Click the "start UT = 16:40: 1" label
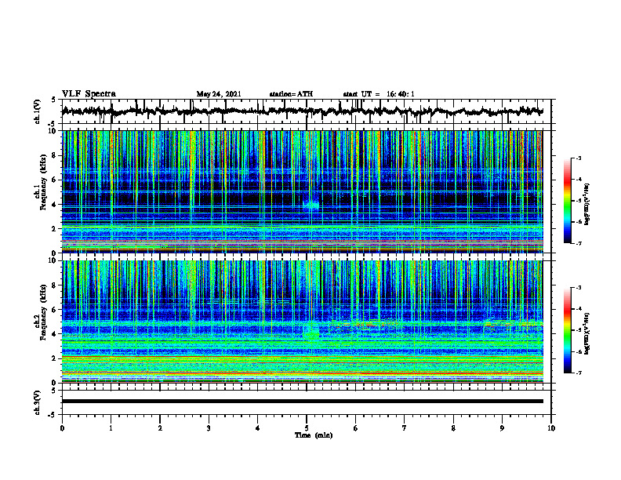Screen dimensions: 621x480 [x=379, y=94]
